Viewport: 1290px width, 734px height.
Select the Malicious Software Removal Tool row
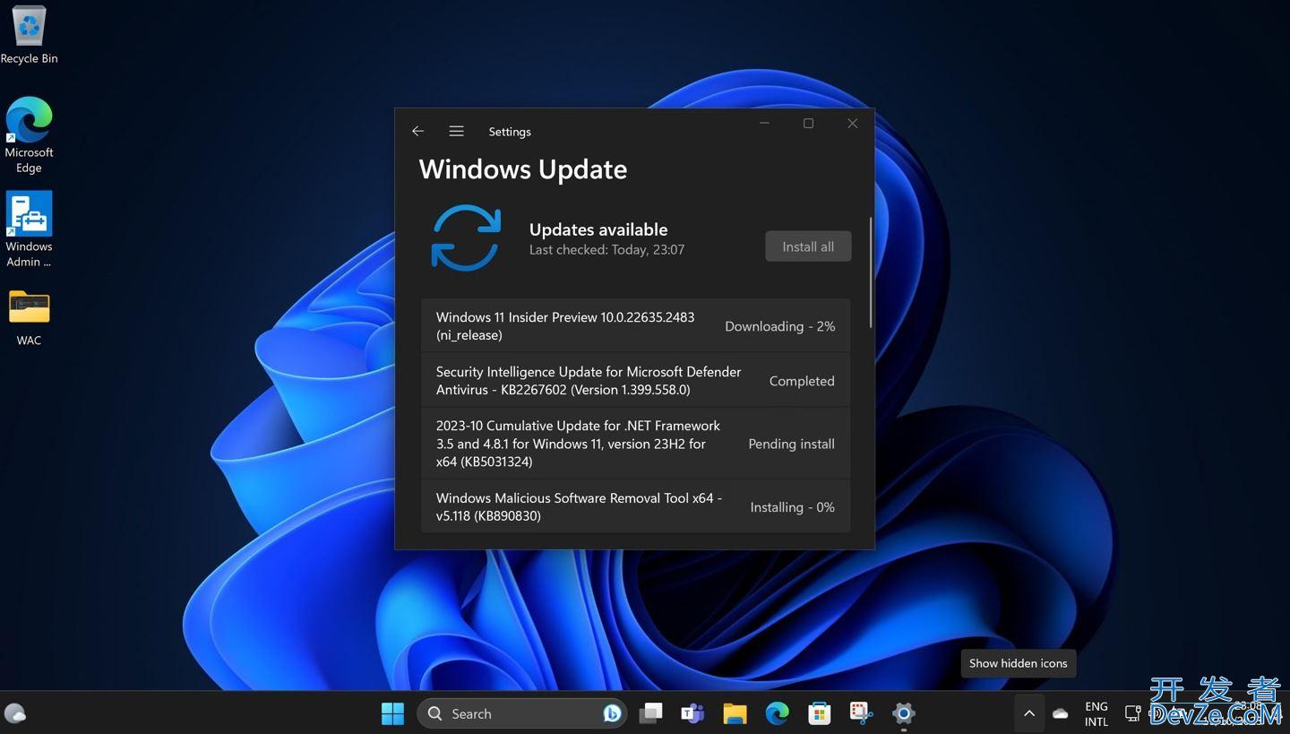pos(635,506)
